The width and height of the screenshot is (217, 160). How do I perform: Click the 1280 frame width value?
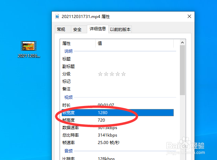pos(103,113)
